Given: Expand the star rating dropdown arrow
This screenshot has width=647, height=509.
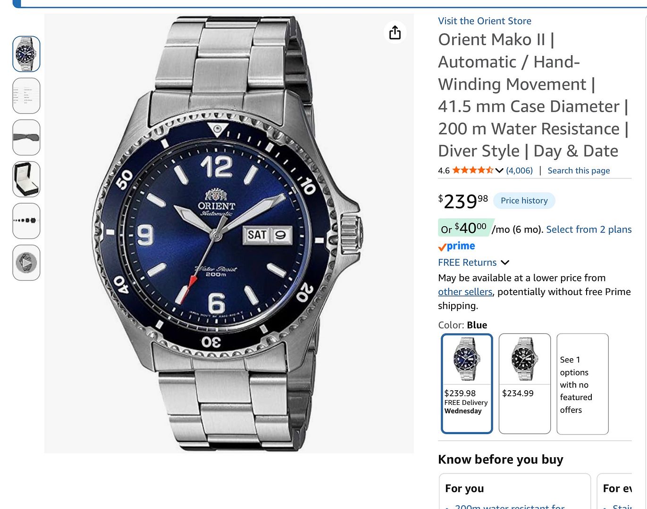Looking at the screenshot, I should [499, 171].
